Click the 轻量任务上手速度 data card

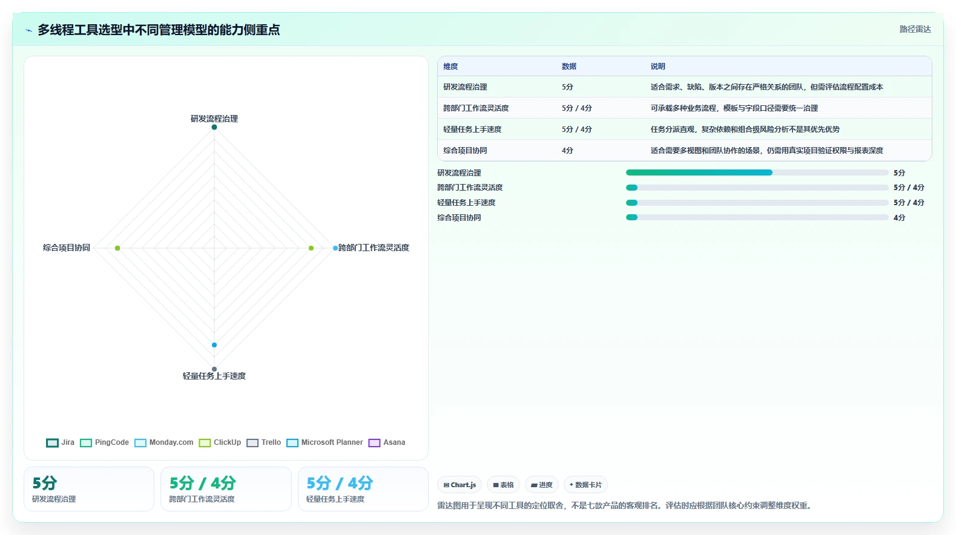point(363,489)
